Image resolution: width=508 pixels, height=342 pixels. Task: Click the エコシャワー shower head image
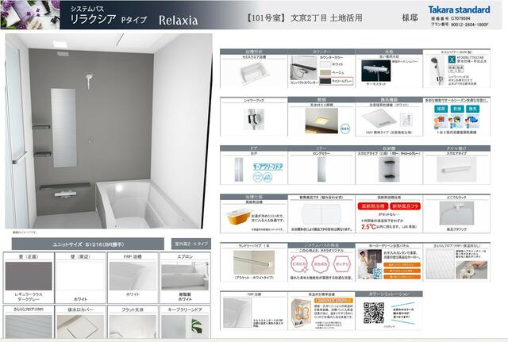(x=437, y=71)
